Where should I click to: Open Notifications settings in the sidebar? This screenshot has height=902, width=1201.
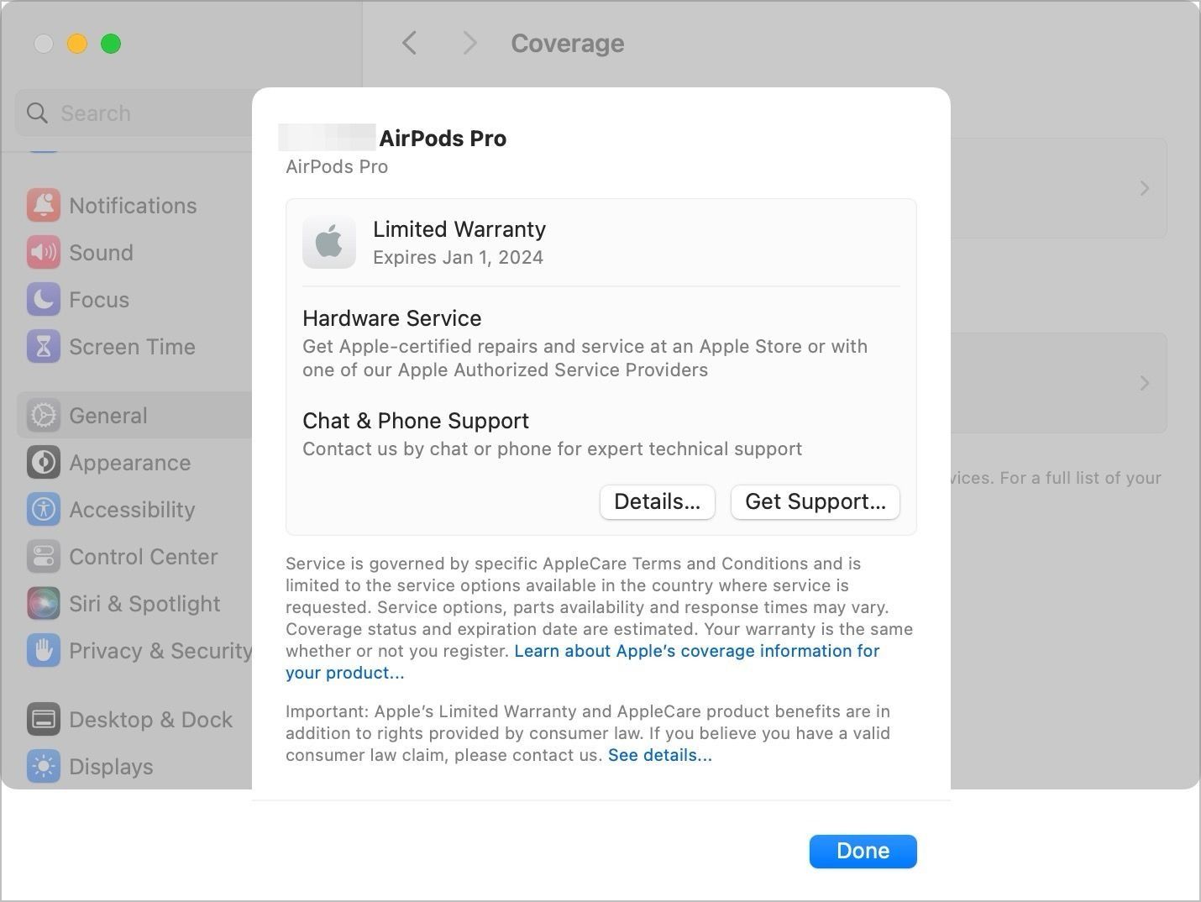coord(133,205)
